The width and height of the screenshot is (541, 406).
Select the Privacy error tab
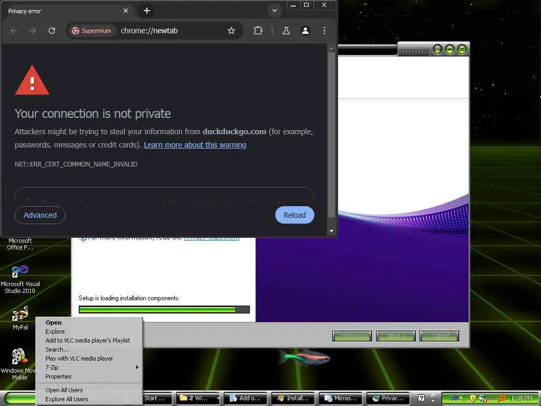point(67,11)
